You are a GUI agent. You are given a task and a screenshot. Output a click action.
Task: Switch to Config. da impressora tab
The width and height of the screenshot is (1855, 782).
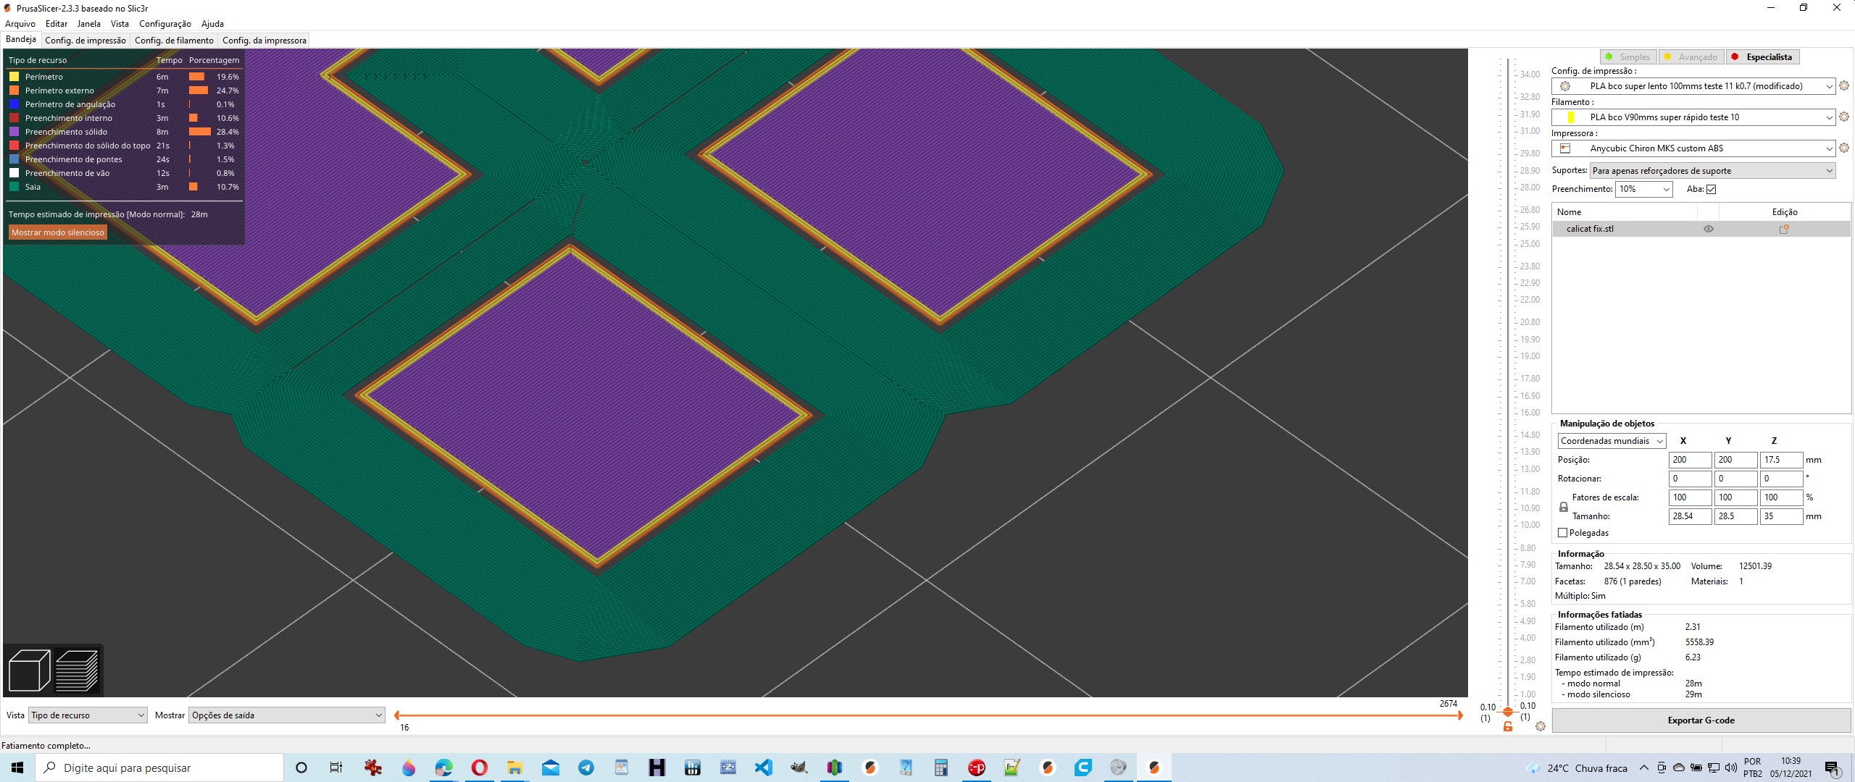coord(264,41)
